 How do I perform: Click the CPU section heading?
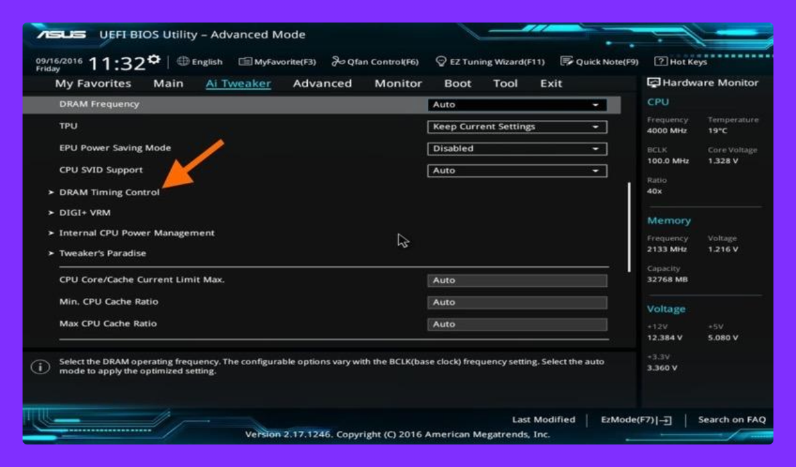(x=658, y=102)
